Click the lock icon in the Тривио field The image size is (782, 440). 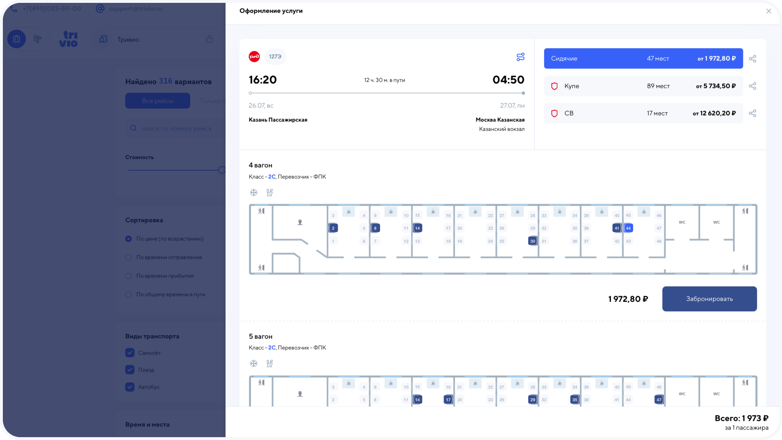pyautogui.click(x=210, y=39)
